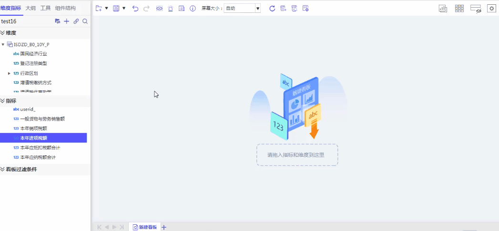Switch to the 组件结构 tab
The image size is (499, 231).
tap(65, 8)
